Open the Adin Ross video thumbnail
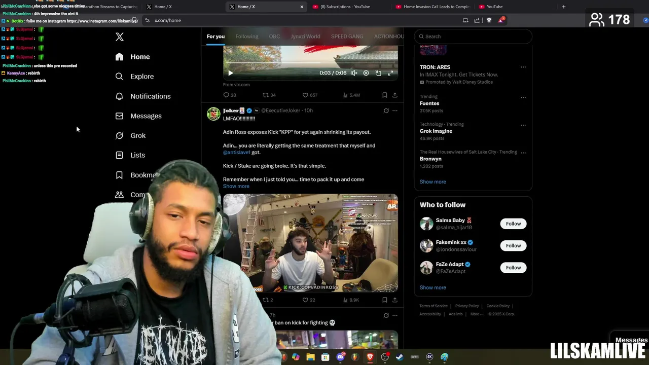This screenshot has height=365, width=649. pos(310,243)
